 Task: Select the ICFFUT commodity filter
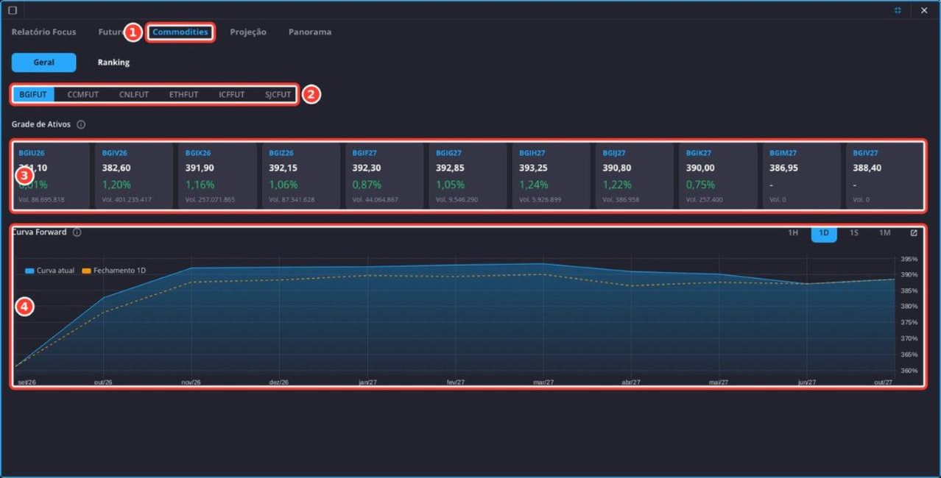pos(231,95)
